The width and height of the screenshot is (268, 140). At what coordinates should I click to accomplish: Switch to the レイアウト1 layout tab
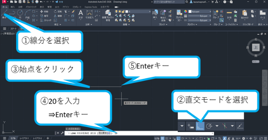coord(24,138)
